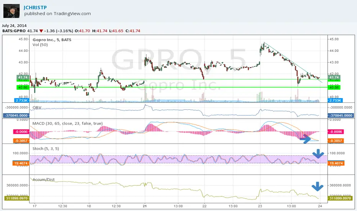Click the bold '21' date on the time axis
The width and height of the screenshot is (357, 211).
[145, 206]
